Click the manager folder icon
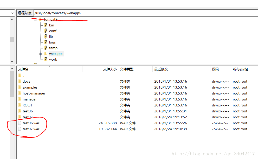Viewport: 258px width, 159px height. pyautogui.click(x=20, y=99)
